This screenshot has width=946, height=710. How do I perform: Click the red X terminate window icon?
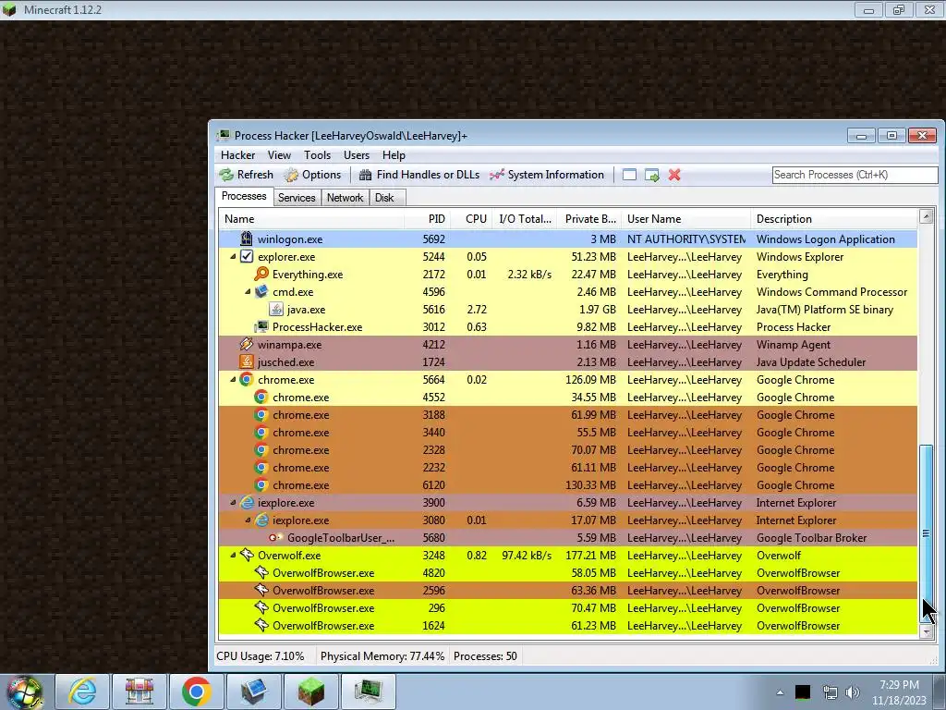tap(674, 175)
